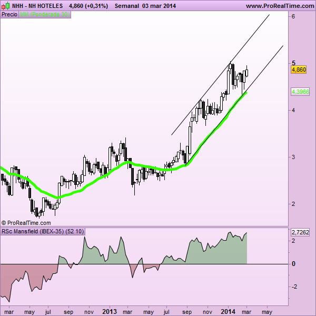Click the 'nov' label before 2013 on the time axis
316x316 pixels.
pyautogui.click(x=89, y=312)
